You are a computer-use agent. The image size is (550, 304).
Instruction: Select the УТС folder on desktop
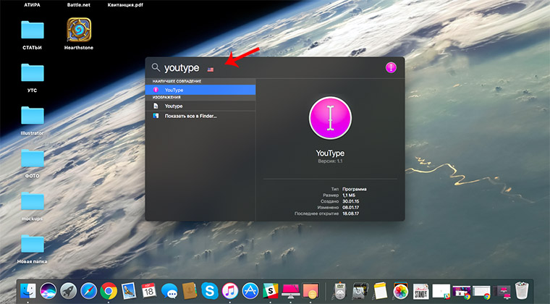pyautogui.click(x=33, y=73)
